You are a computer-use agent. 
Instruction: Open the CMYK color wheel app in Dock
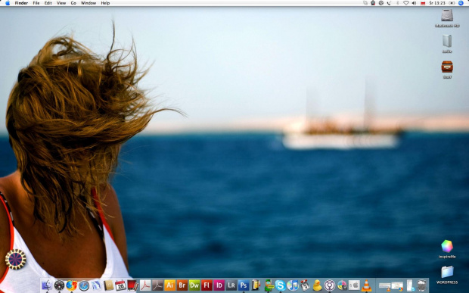coord(342,285)
